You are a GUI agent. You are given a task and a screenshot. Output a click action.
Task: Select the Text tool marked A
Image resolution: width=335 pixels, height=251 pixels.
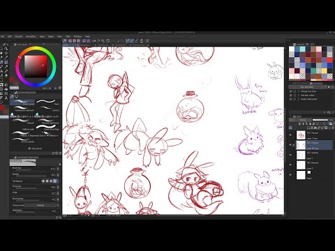(6, 98)
